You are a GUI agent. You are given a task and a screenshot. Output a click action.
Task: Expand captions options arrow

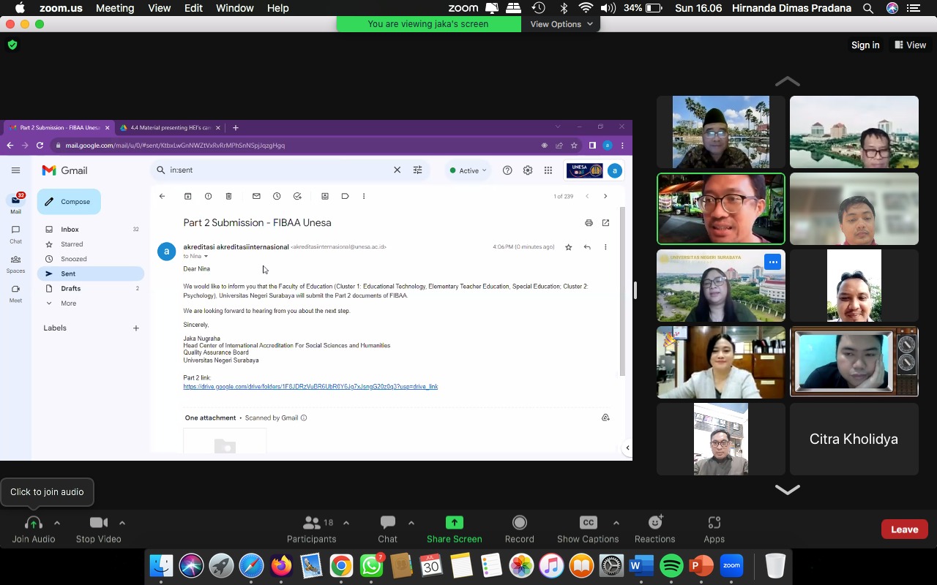(x=616, y=523)
